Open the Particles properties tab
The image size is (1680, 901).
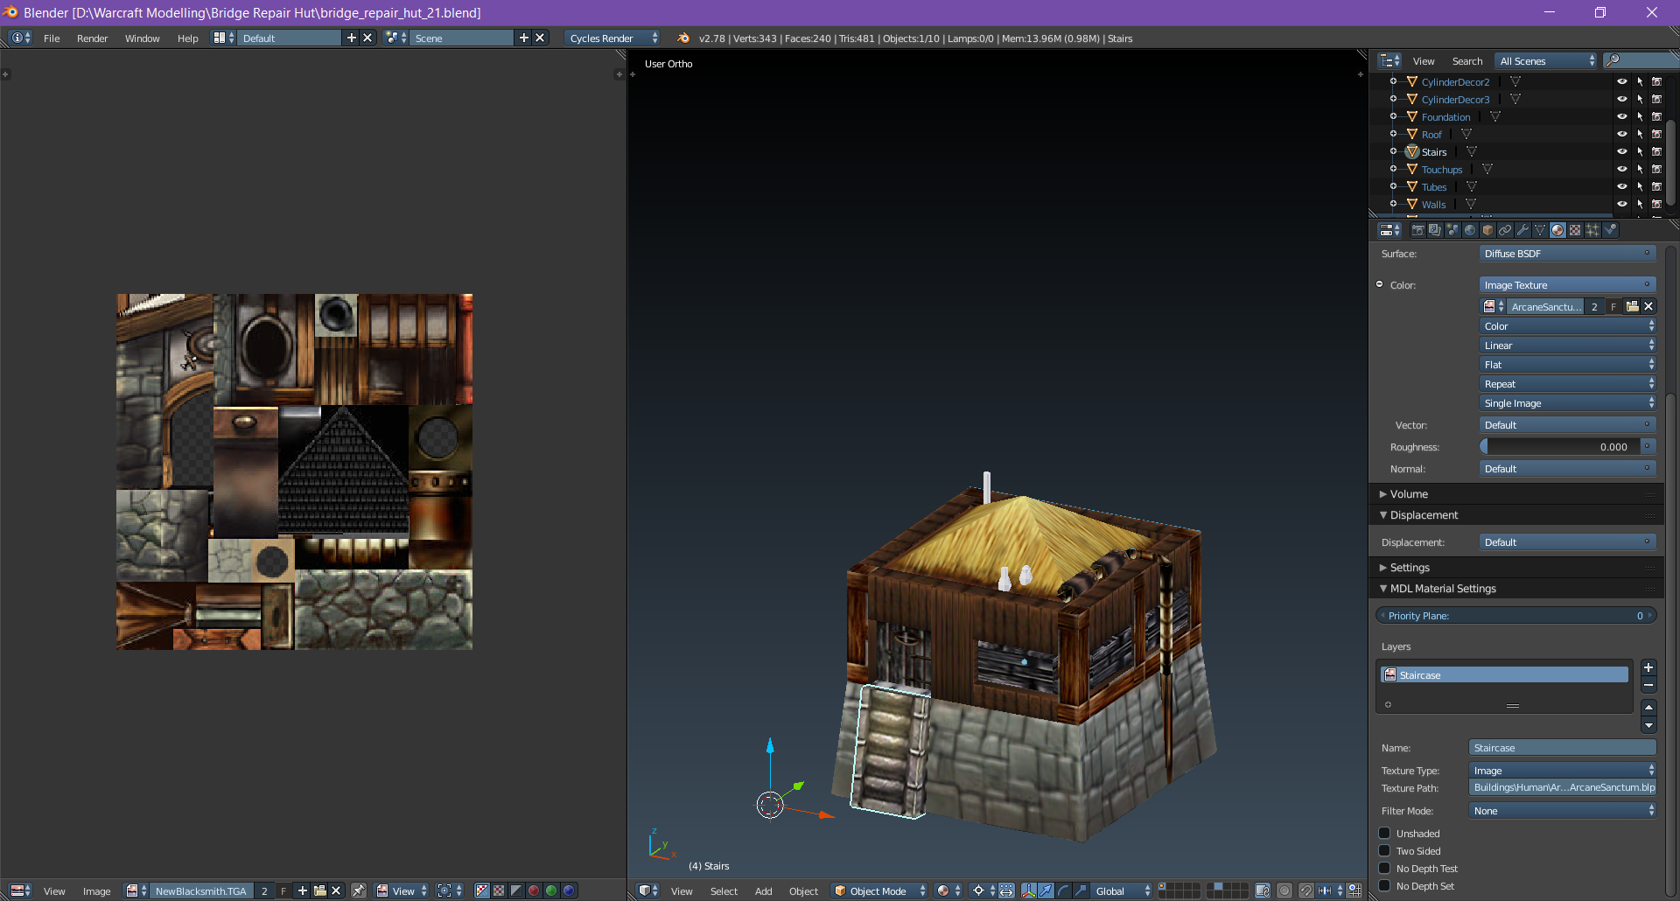click(x=1592, y=230)
